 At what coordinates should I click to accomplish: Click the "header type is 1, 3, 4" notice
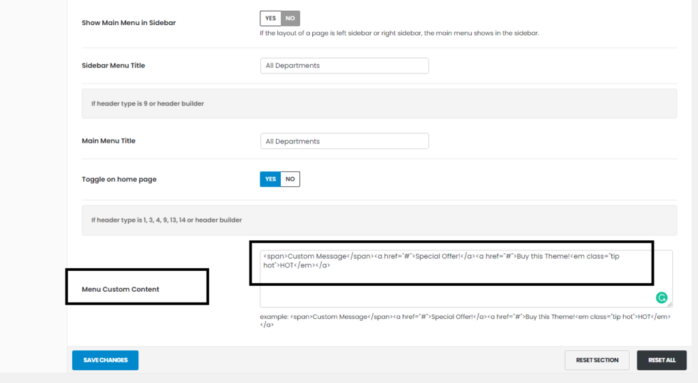pos(167,220)
